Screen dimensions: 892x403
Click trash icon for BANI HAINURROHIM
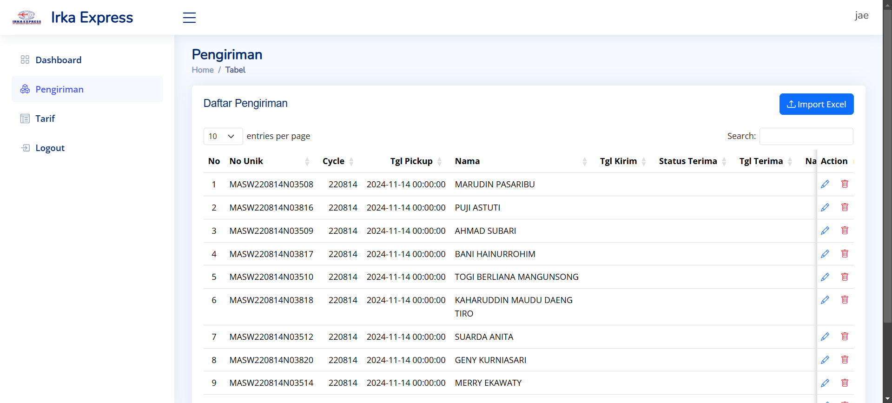click(845, 254)
